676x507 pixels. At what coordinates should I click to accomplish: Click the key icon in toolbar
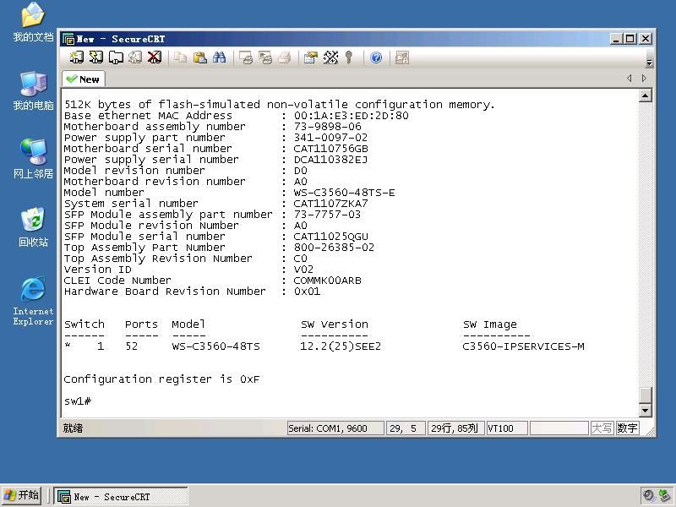tap(349, 57)
